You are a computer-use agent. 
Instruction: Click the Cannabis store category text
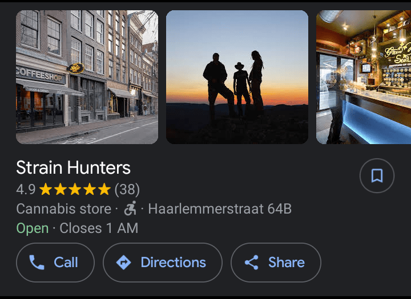(64, 209)
